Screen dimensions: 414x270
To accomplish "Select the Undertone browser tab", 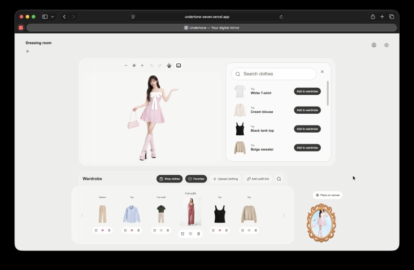I will click(x=212, y=28).
